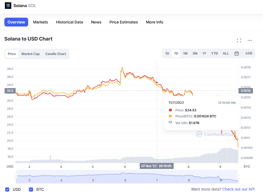Viewport: 263px width, 194px height.
Task: Set chart range to ALL
Action: coord(226,53)
